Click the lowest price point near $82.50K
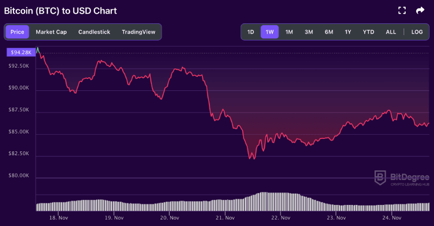Viewport: 434px width, 226px height. click(254, 158)
